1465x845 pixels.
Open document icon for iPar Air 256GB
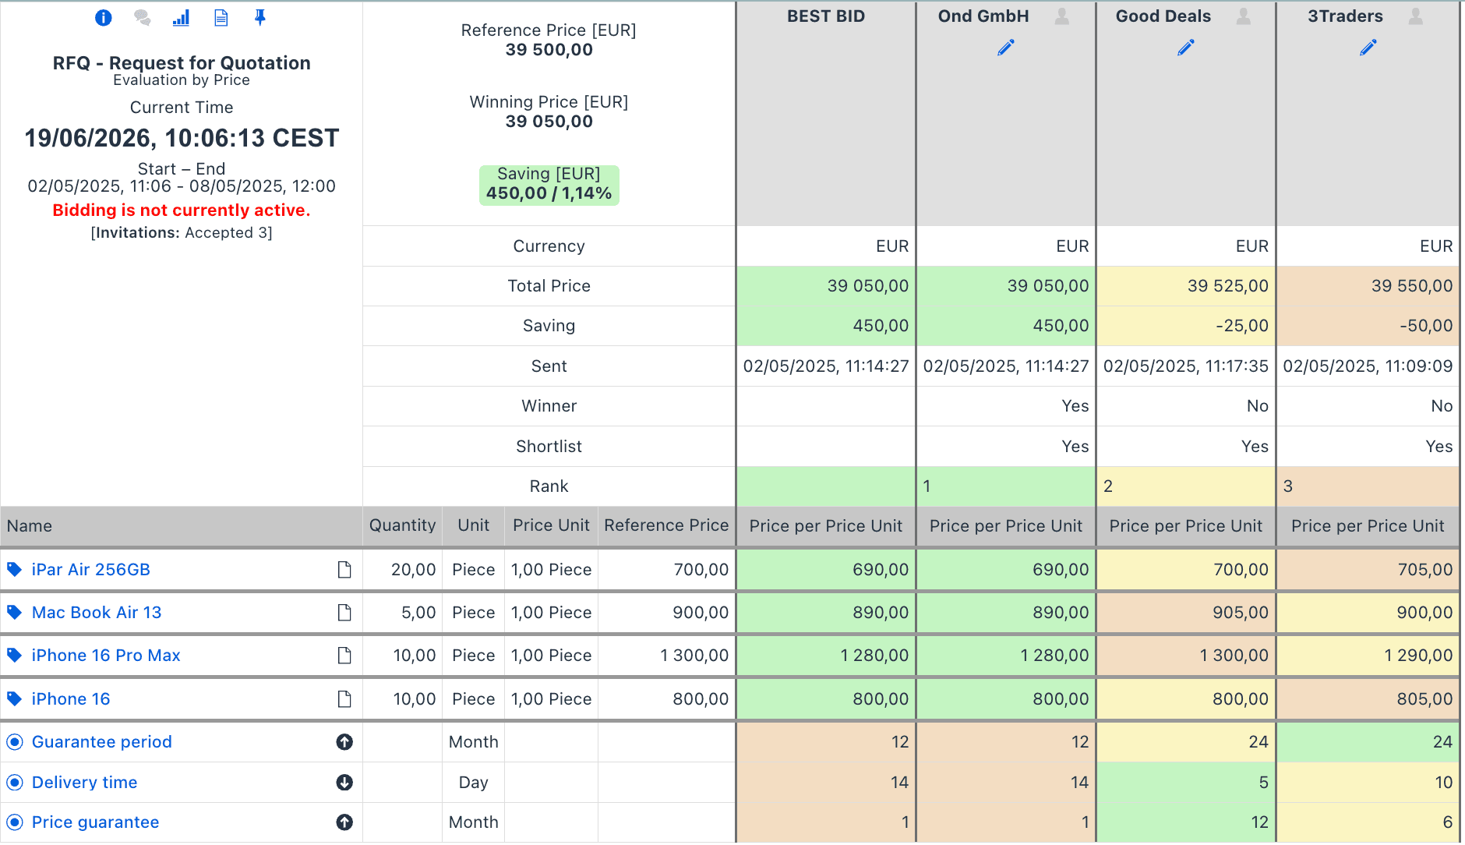[x=344, y=570]
